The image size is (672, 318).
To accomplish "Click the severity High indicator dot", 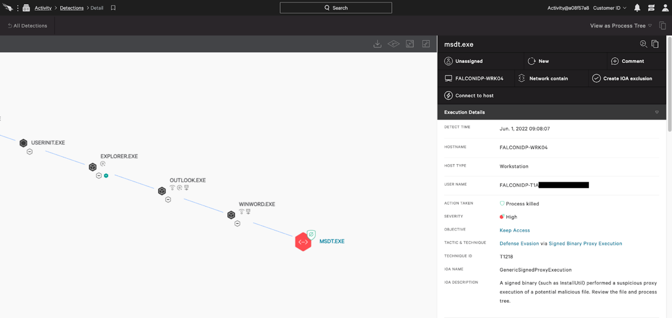I will coord(501,216).
